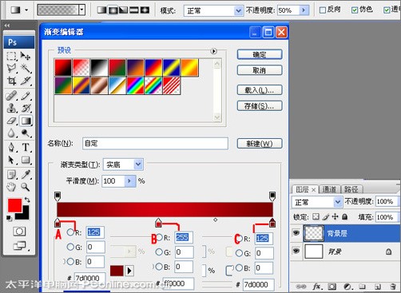The height and width of the screenshot is (293, 401).
Task: Toggle the 仿色 checkbox
Action: click(x=355, y=10)
